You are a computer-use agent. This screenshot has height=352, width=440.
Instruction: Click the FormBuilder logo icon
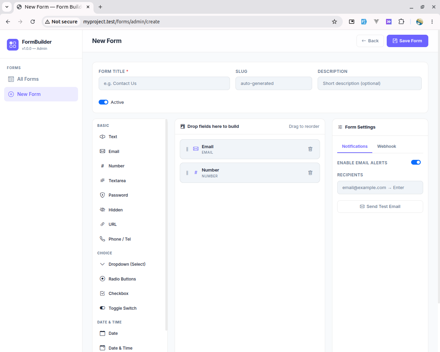coord(13,45)
